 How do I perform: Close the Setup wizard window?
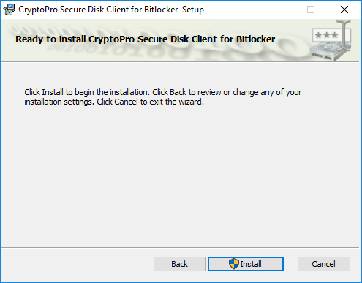[344, 10]
